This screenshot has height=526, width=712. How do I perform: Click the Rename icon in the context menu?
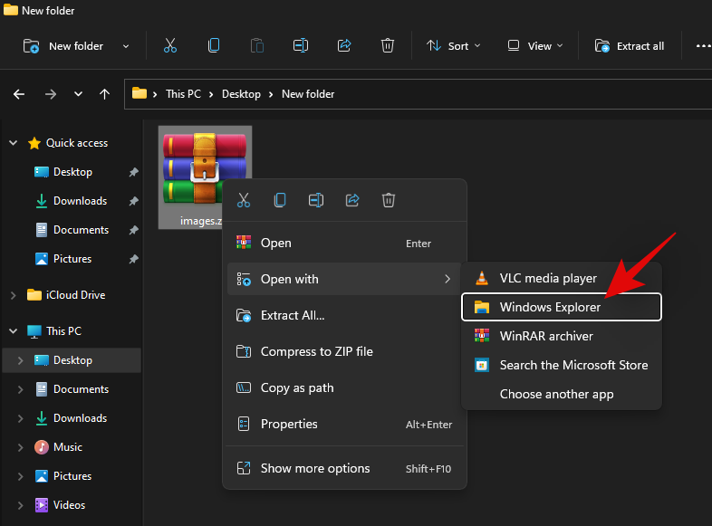[x=316, y=200]
